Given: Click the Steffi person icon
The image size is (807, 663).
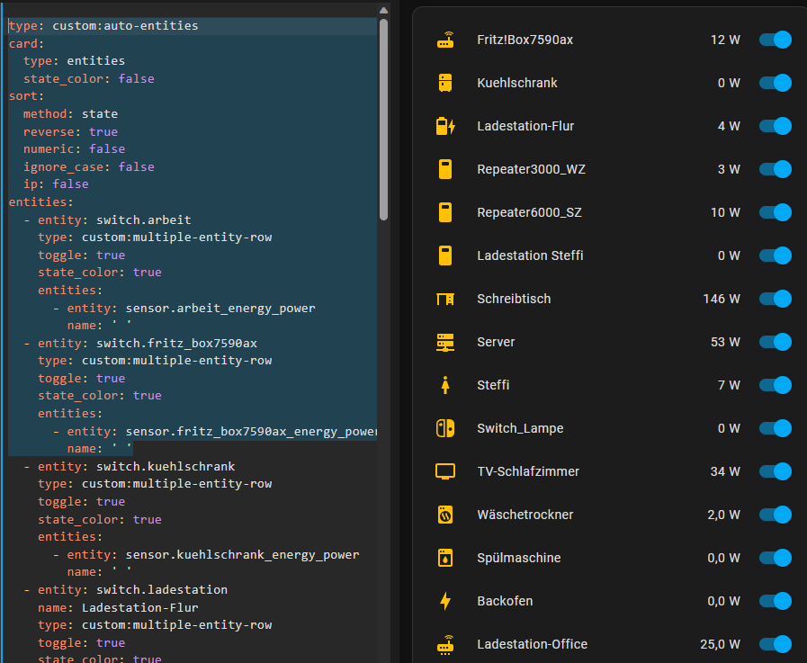Looking at the screenshot, I should pyautogui.click(x=445, y=385).
